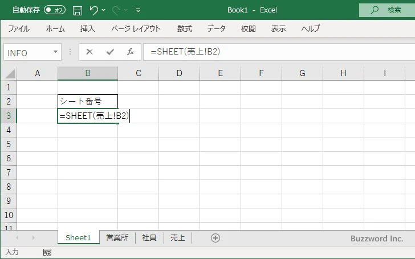Click the Undo arrow icon
This screenshot has width=415, height=259.
tap(93, 10)
